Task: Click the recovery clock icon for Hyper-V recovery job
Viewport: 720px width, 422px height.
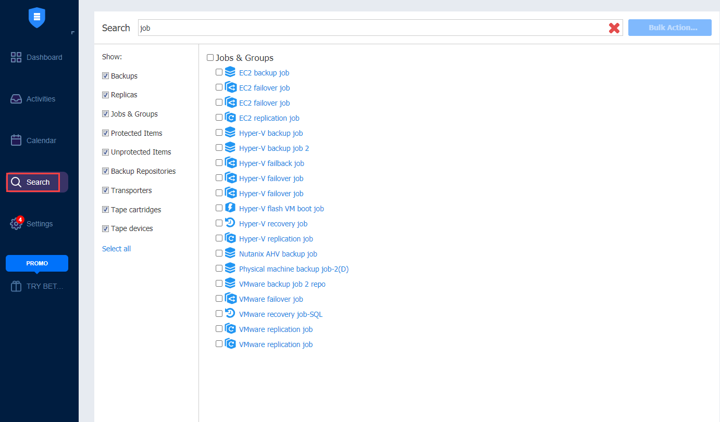Action: click(230, 223)
